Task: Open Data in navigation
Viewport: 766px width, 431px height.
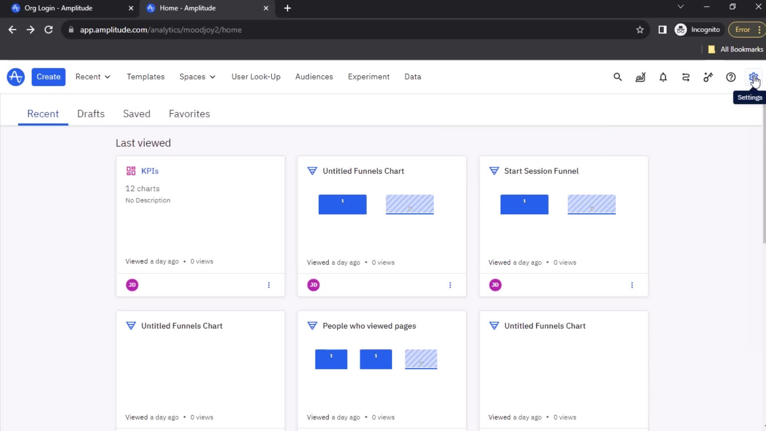Action: click(413, 77)
